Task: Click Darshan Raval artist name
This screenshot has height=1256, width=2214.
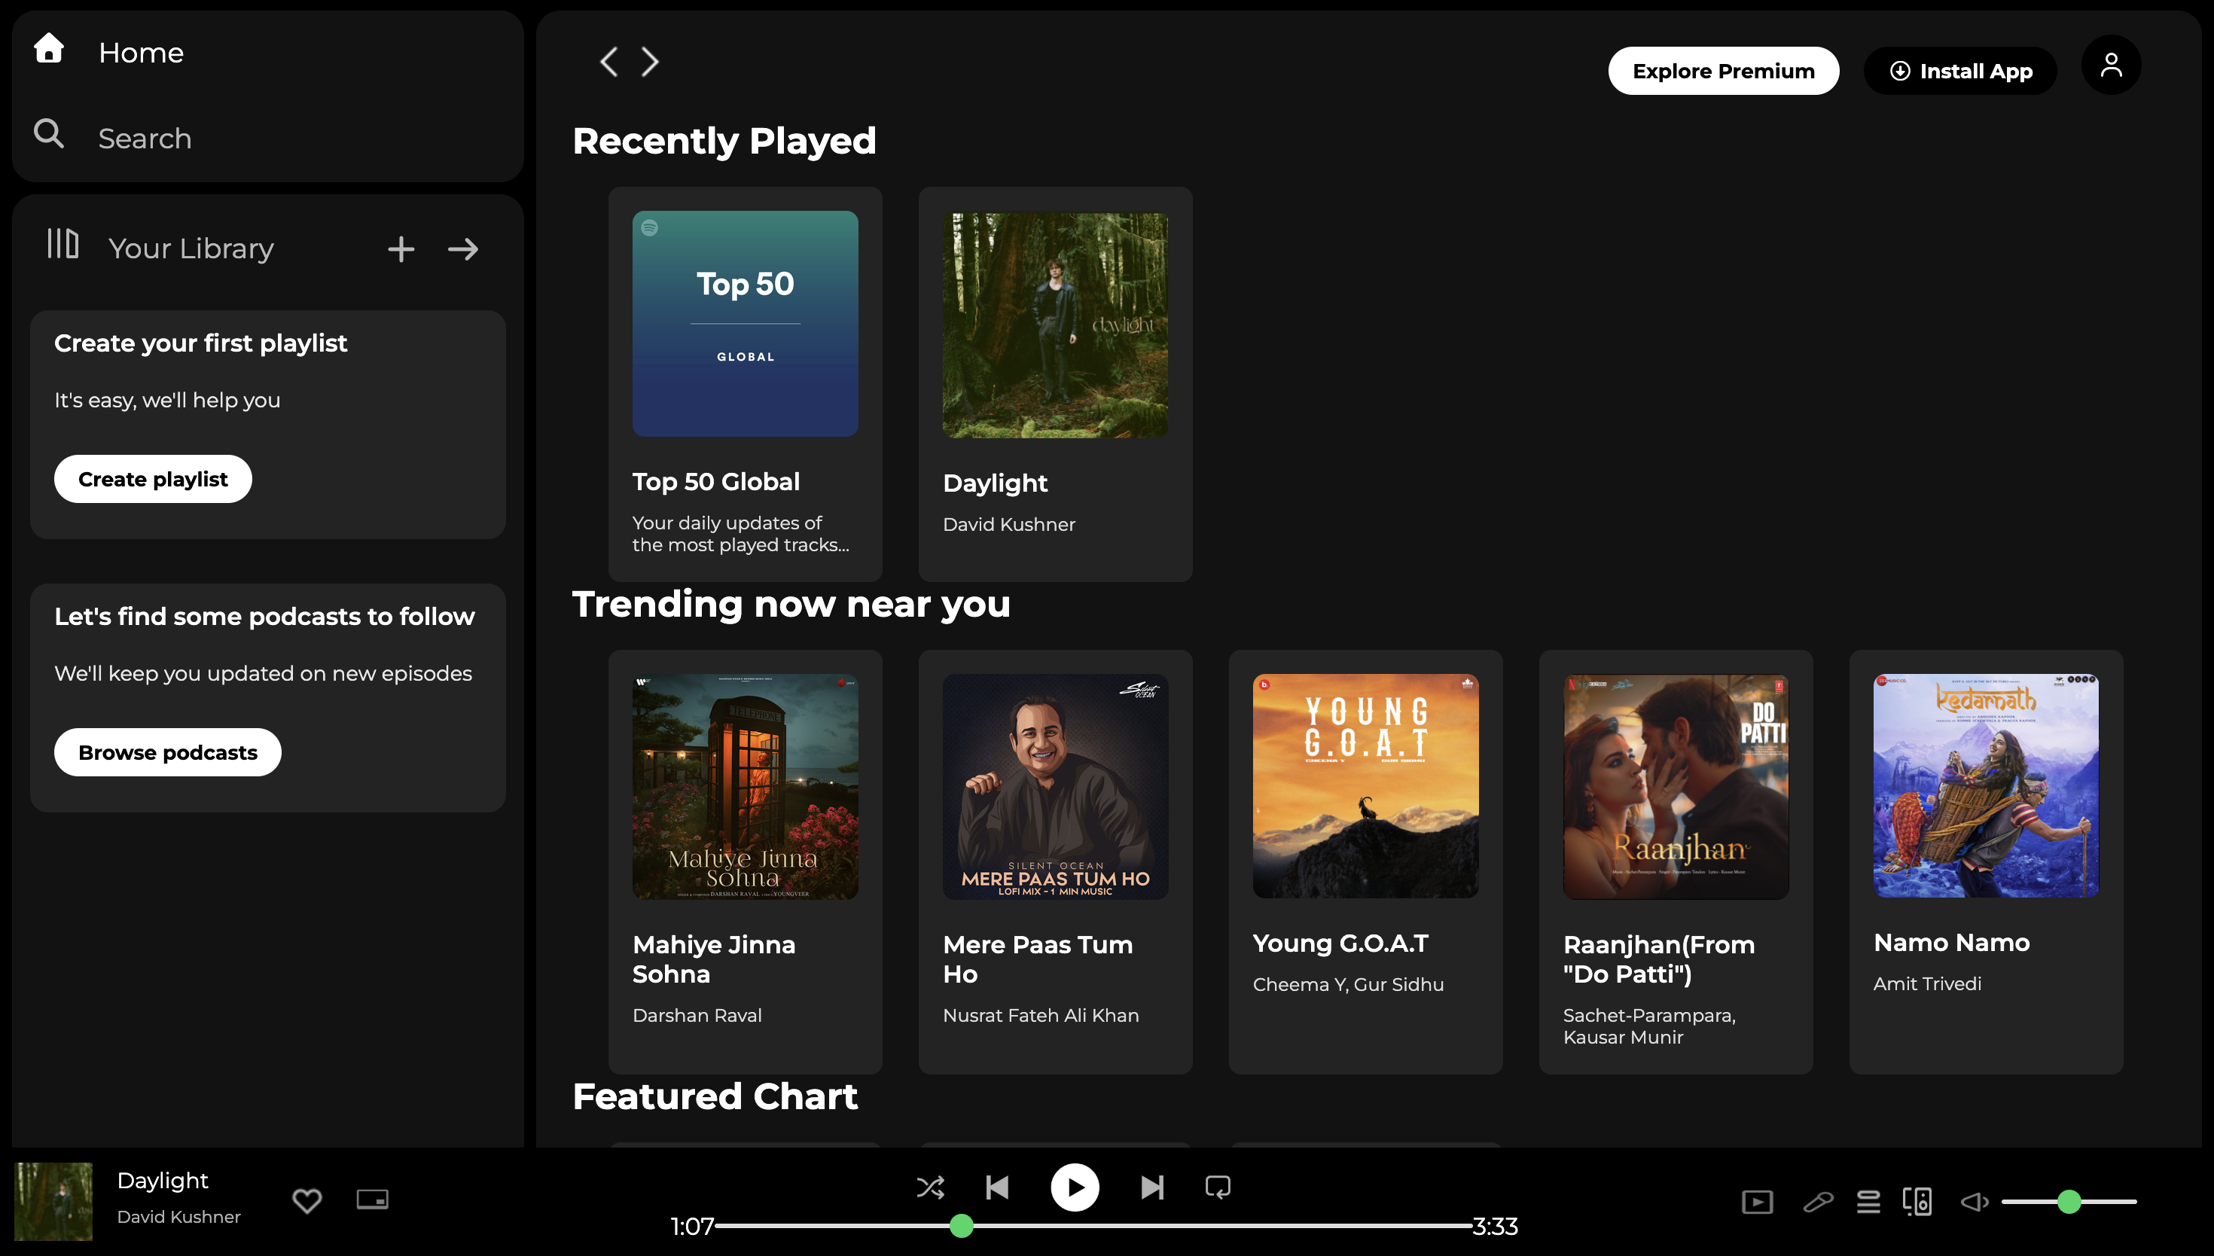Action: pos(697,1015)
